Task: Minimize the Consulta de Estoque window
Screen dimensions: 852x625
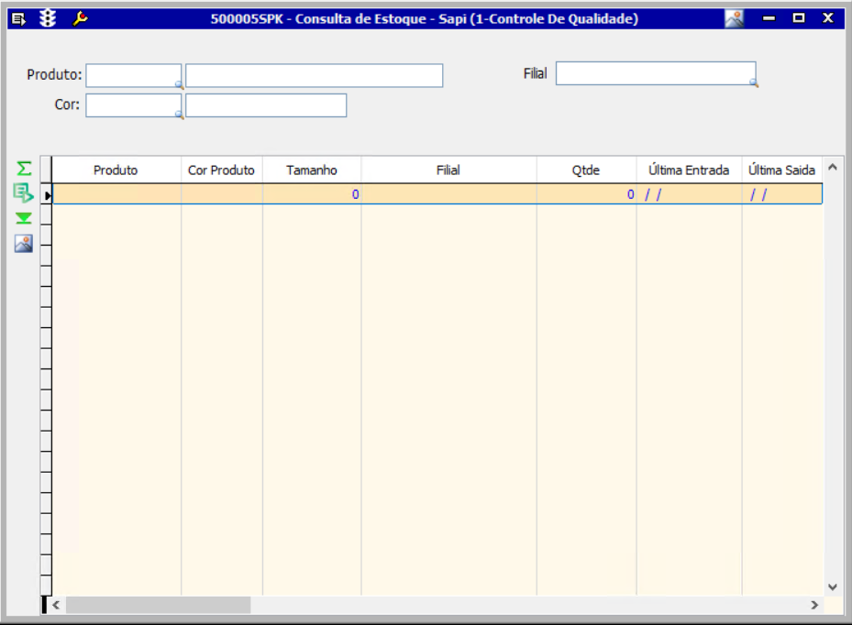Action: 769,18
